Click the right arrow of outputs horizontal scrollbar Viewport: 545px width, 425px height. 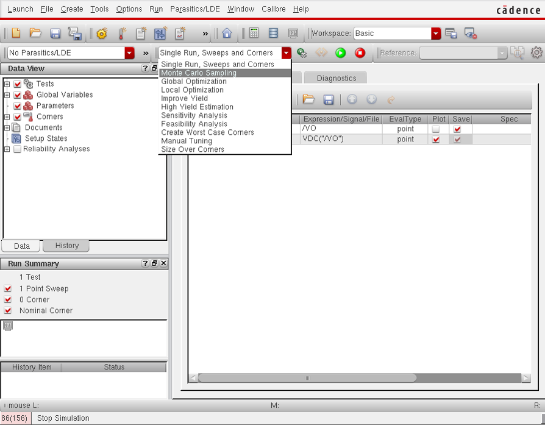526,377
